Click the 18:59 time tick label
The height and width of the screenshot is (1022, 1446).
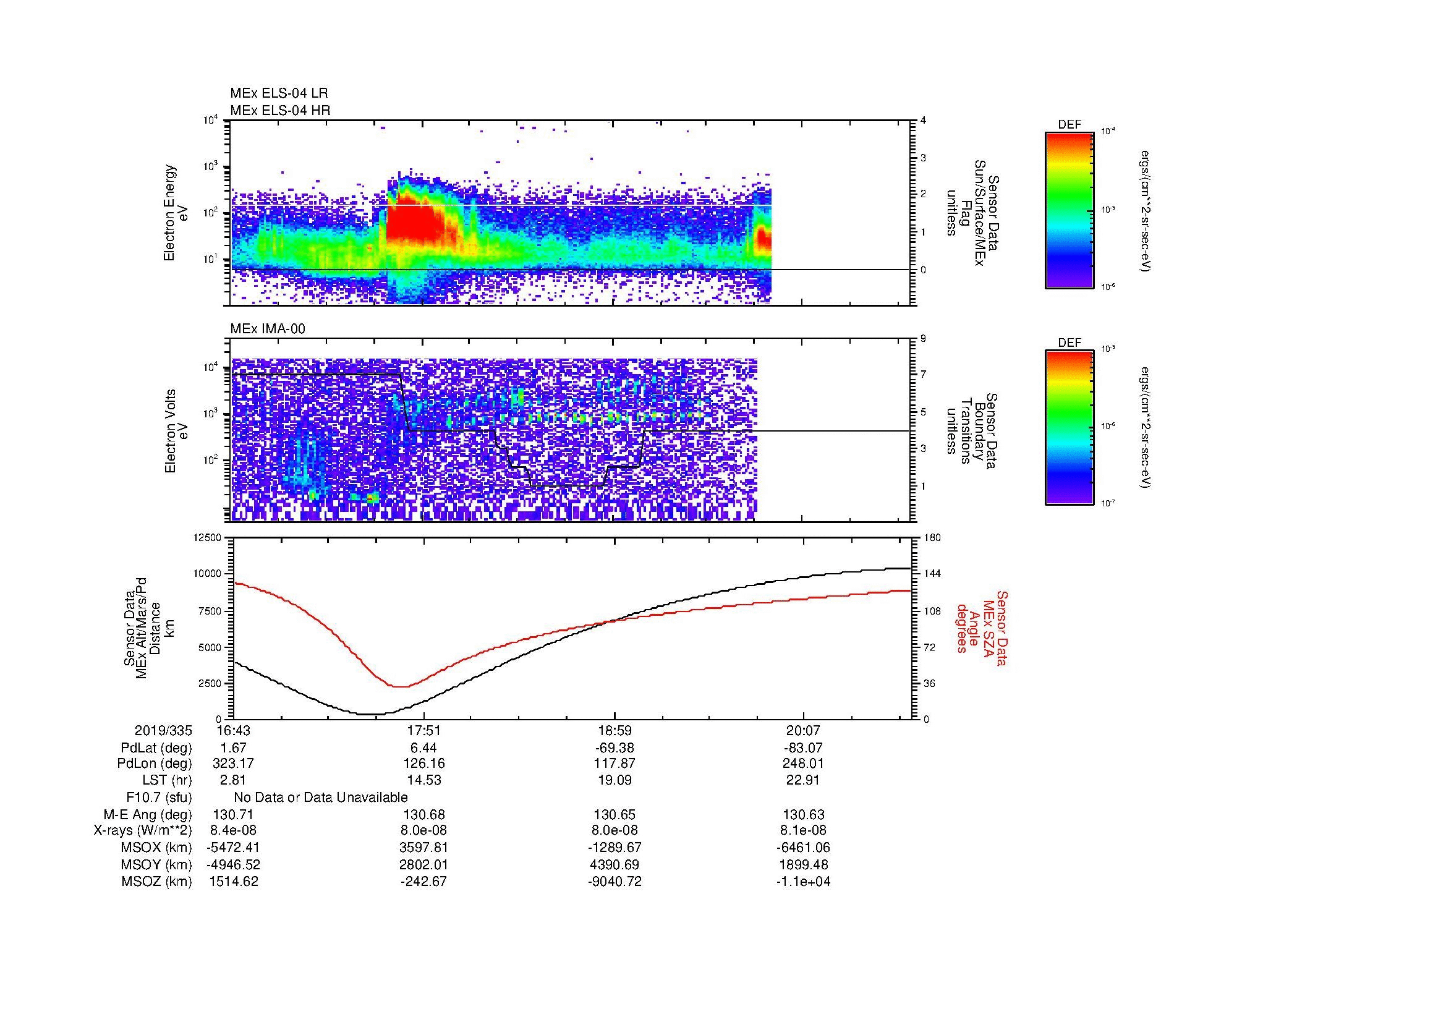click(614, 730)
